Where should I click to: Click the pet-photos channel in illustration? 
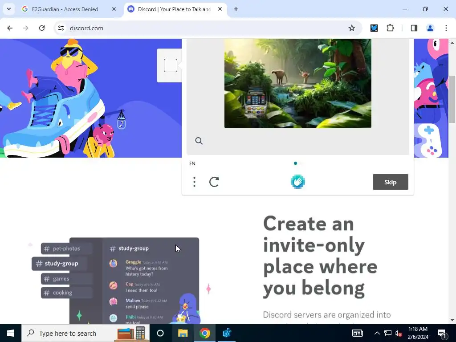66,248
